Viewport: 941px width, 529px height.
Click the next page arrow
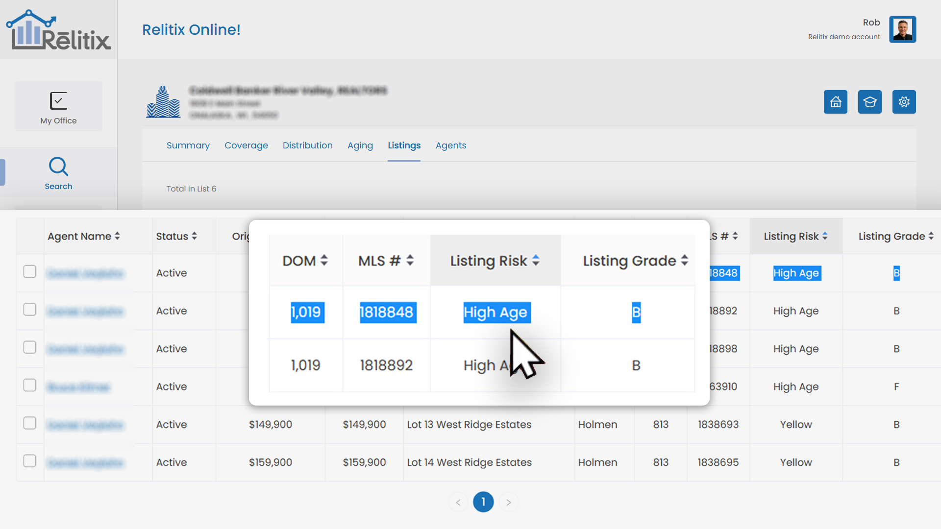click(509, 502)
